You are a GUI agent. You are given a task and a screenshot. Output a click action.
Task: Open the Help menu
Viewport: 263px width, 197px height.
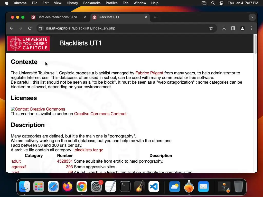pyautogui.click(x=155, y=3)
